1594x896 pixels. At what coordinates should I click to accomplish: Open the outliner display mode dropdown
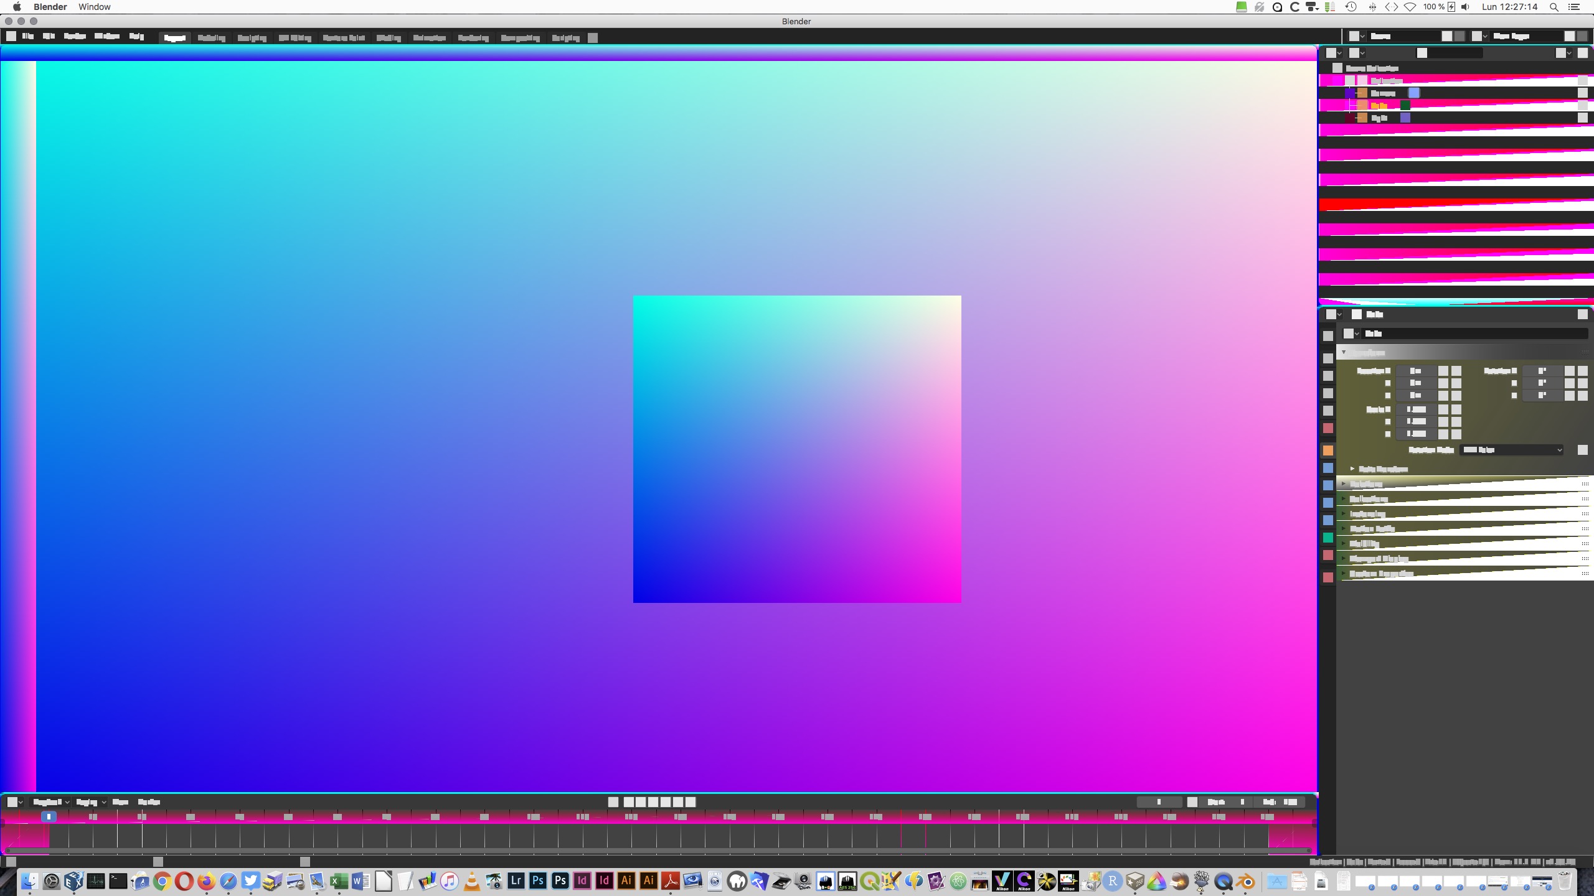1357,53
